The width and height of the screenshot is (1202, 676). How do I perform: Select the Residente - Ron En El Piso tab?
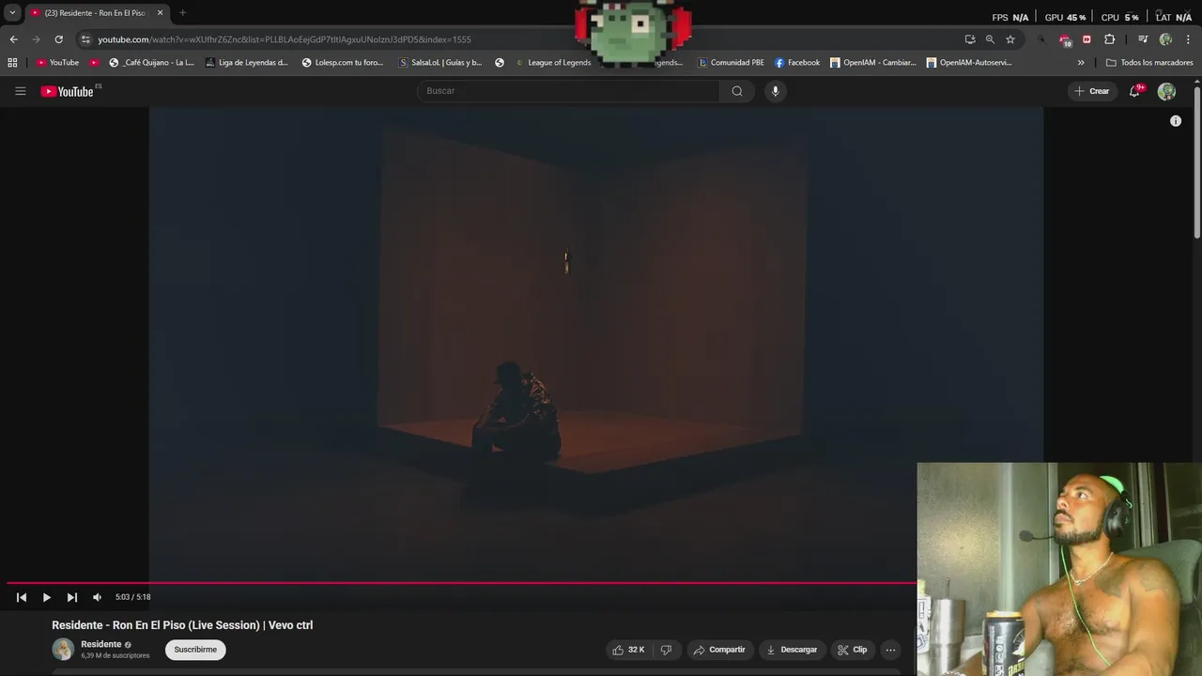click(x=95, y=13)
